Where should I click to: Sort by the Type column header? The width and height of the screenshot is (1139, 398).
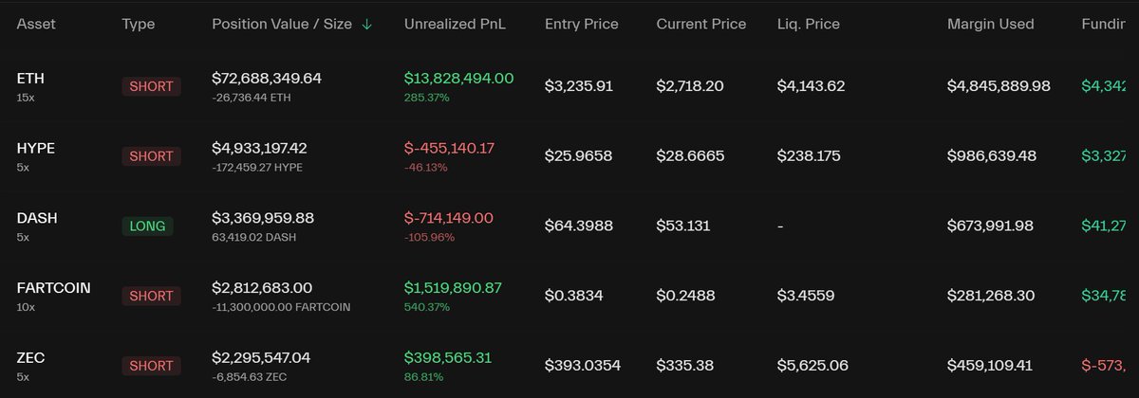coord(138,24)
